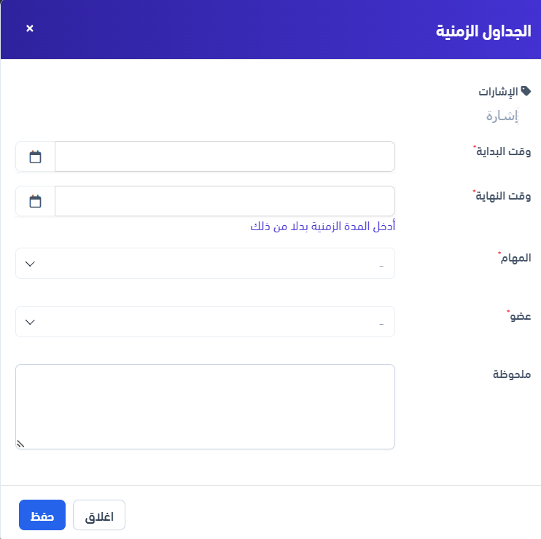Image resolution: width=541 pixels, height=539 pixels.
Task: Expand the المهام dropdown list
Action: pyautogui.click(x=205, y=264)
